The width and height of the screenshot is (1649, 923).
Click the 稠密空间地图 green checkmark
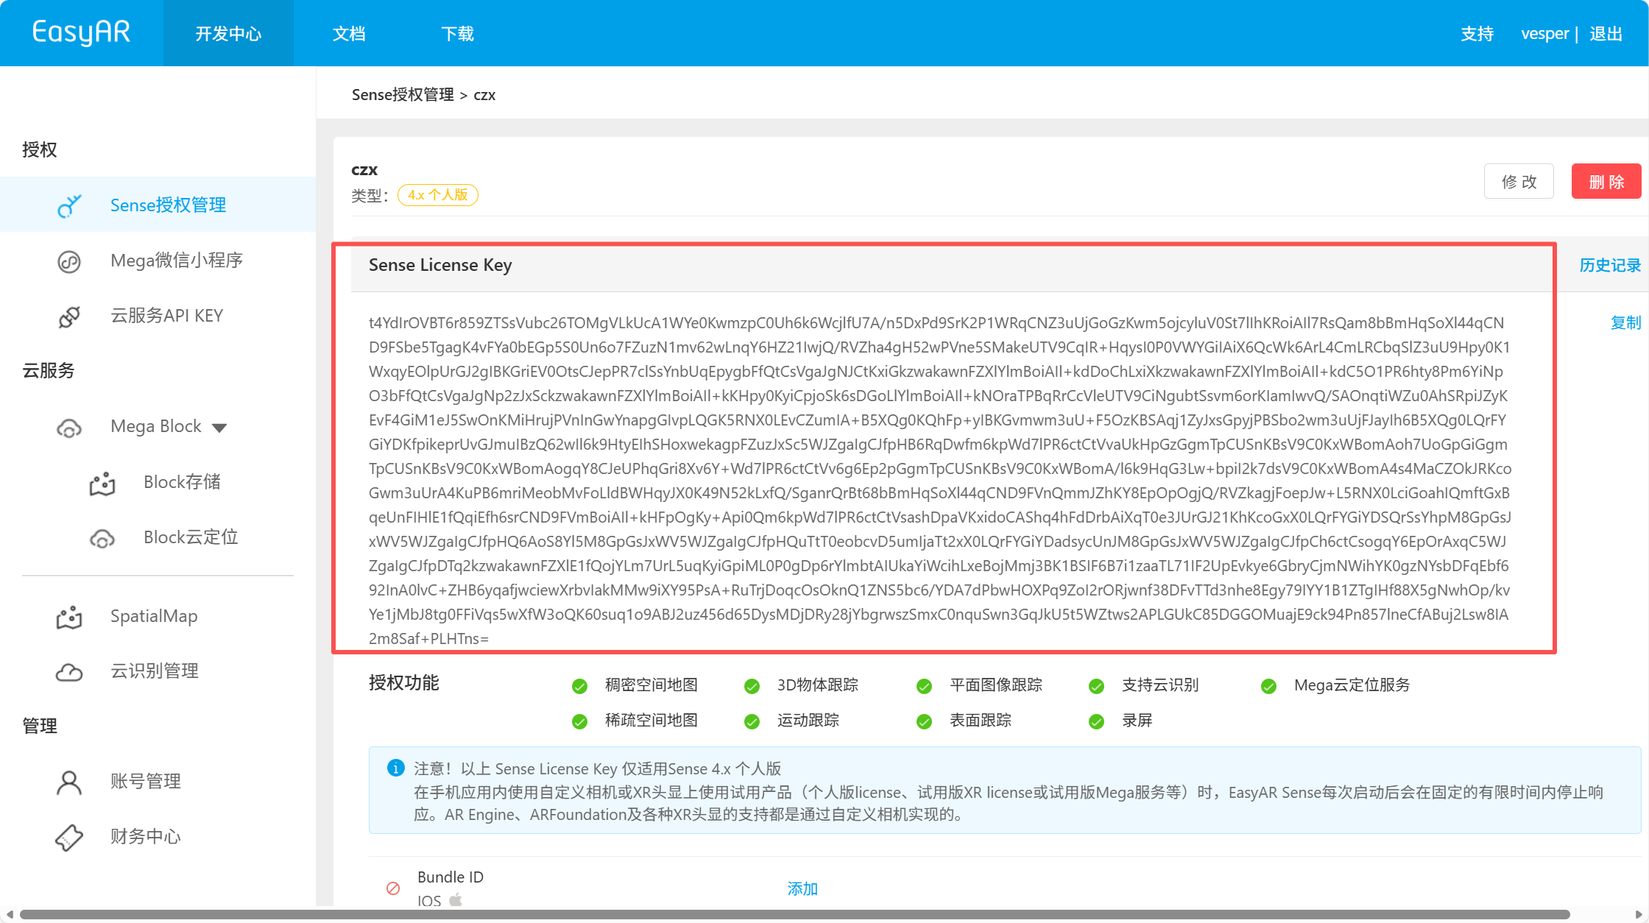(579, 686)
